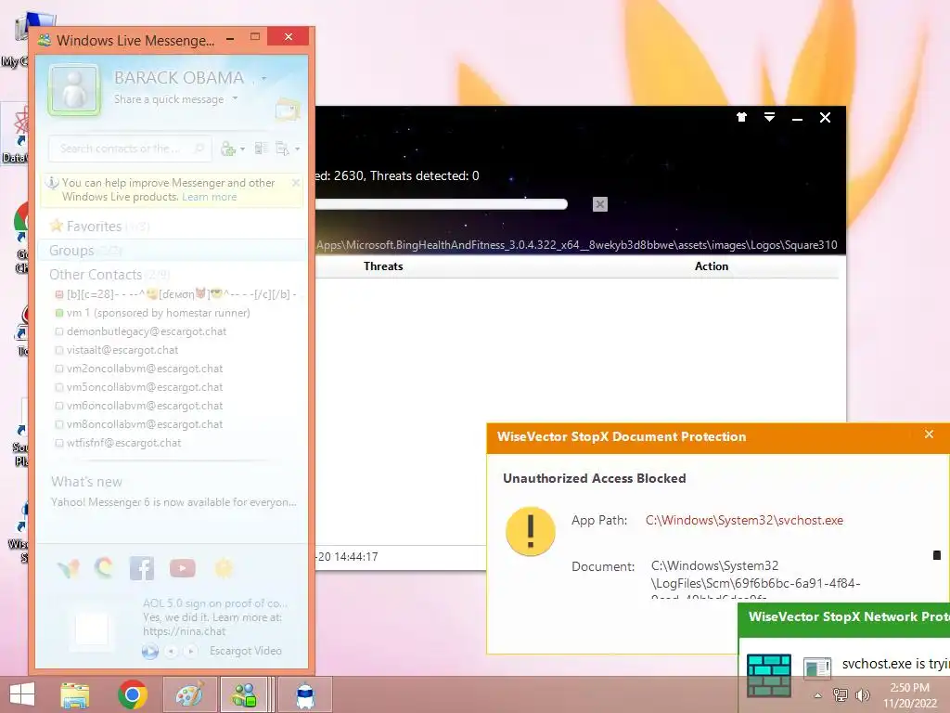Open Google Chrome from the taskbar
This screenshot has height=713, width=950.
[132, 694]
